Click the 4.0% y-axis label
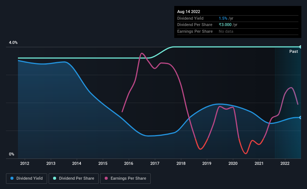This screenshot has width=307, height=189. [x=13, y=43]
